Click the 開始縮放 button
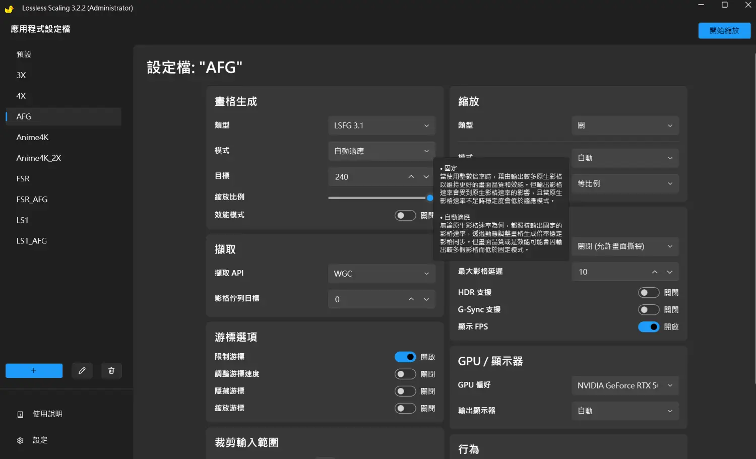 pyautogui.click(x=724, y=31)
